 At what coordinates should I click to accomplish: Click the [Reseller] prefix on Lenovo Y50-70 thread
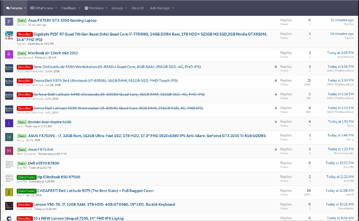coord(25,204)
